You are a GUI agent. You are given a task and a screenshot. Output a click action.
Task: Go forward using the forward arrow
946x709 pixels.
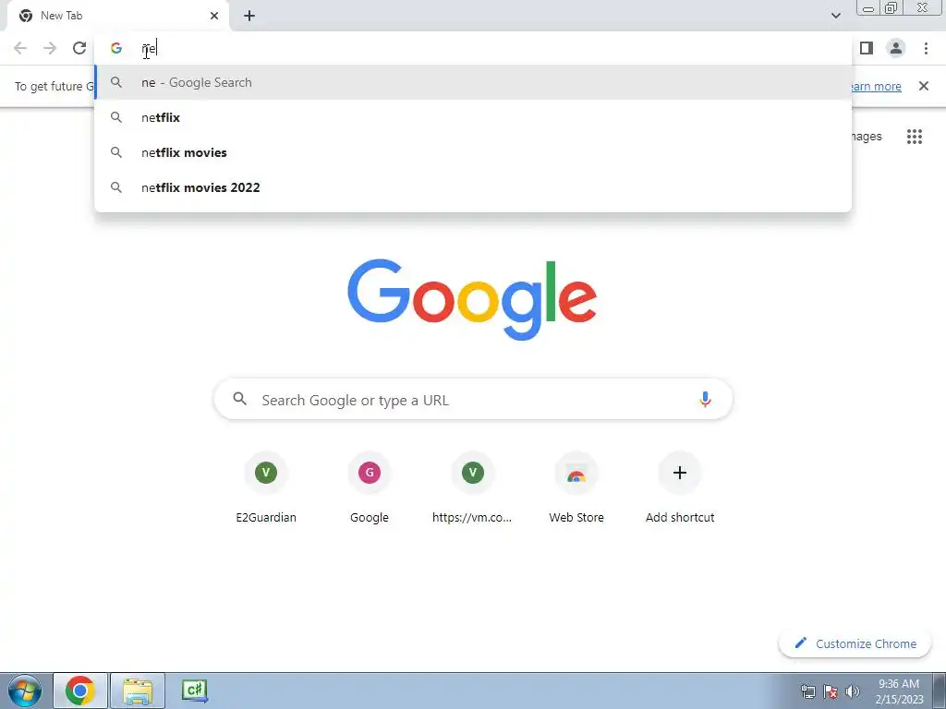(50, 48)
